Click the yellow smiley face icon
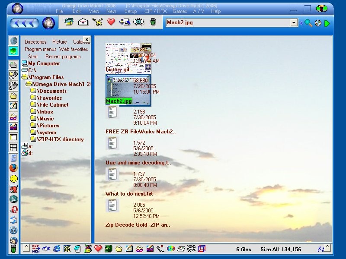This screenshot has width=346, height=259. (14, 179)
